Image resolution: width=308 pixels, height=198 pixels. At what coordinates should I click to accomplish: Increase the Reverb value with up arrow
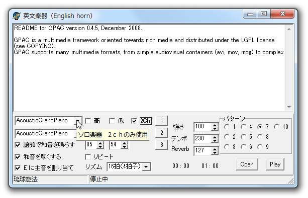point(215,149)
